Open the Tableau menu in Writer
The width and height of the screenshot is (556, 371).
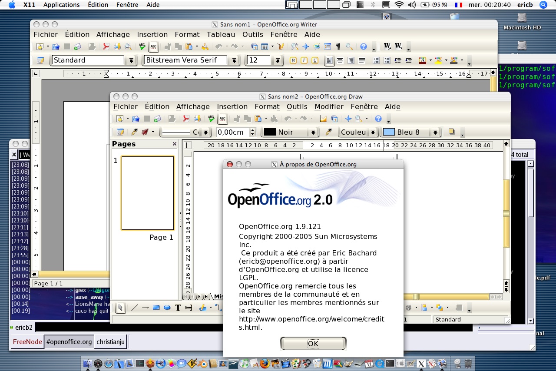pyautogui.click(x=221, y=35)
